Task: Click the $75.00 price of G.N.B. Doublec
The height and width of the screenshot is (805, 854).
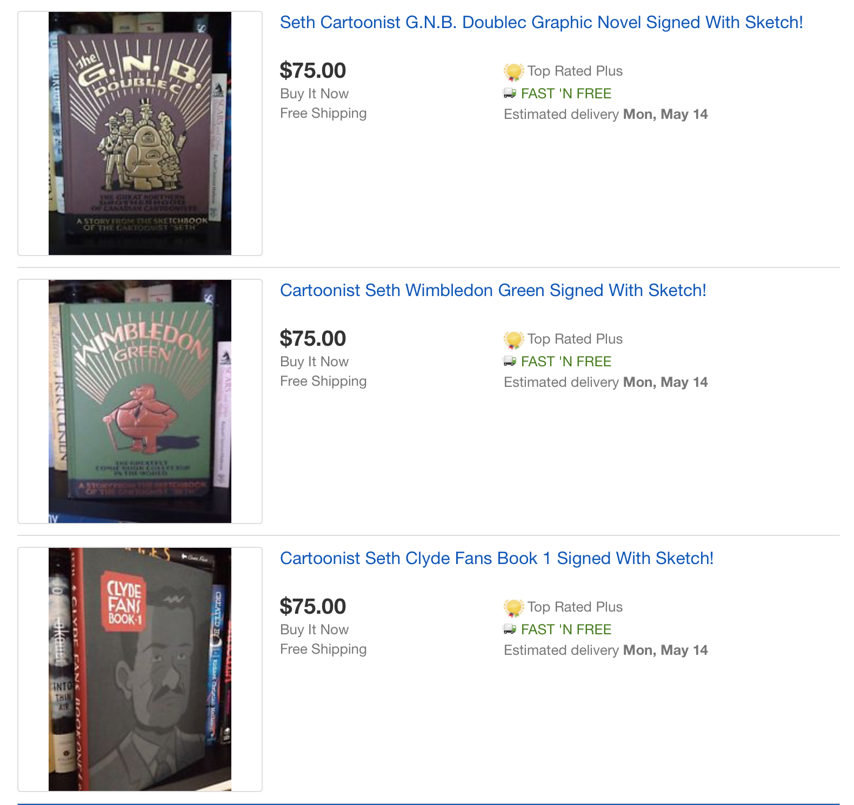Action: 313,71
